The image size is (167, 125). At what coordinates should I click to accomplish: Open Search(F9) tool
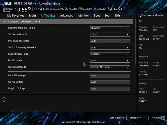[x=85, y=9]
